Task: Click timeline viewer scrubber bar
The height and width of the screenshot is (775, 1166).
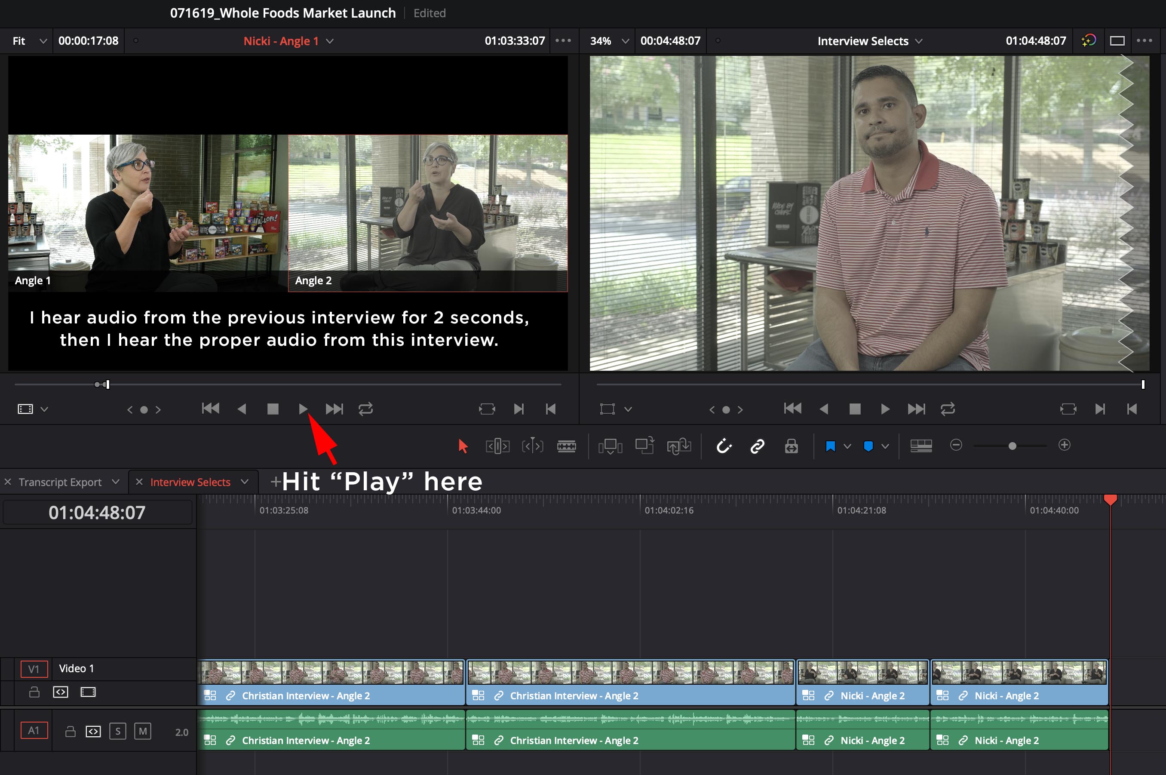Action: pos(871,384)
